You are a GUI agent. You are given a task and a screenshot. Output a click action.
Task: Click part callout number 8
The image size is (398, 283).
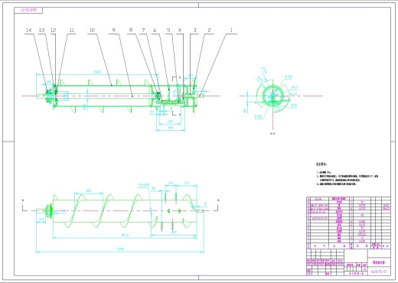131,30
